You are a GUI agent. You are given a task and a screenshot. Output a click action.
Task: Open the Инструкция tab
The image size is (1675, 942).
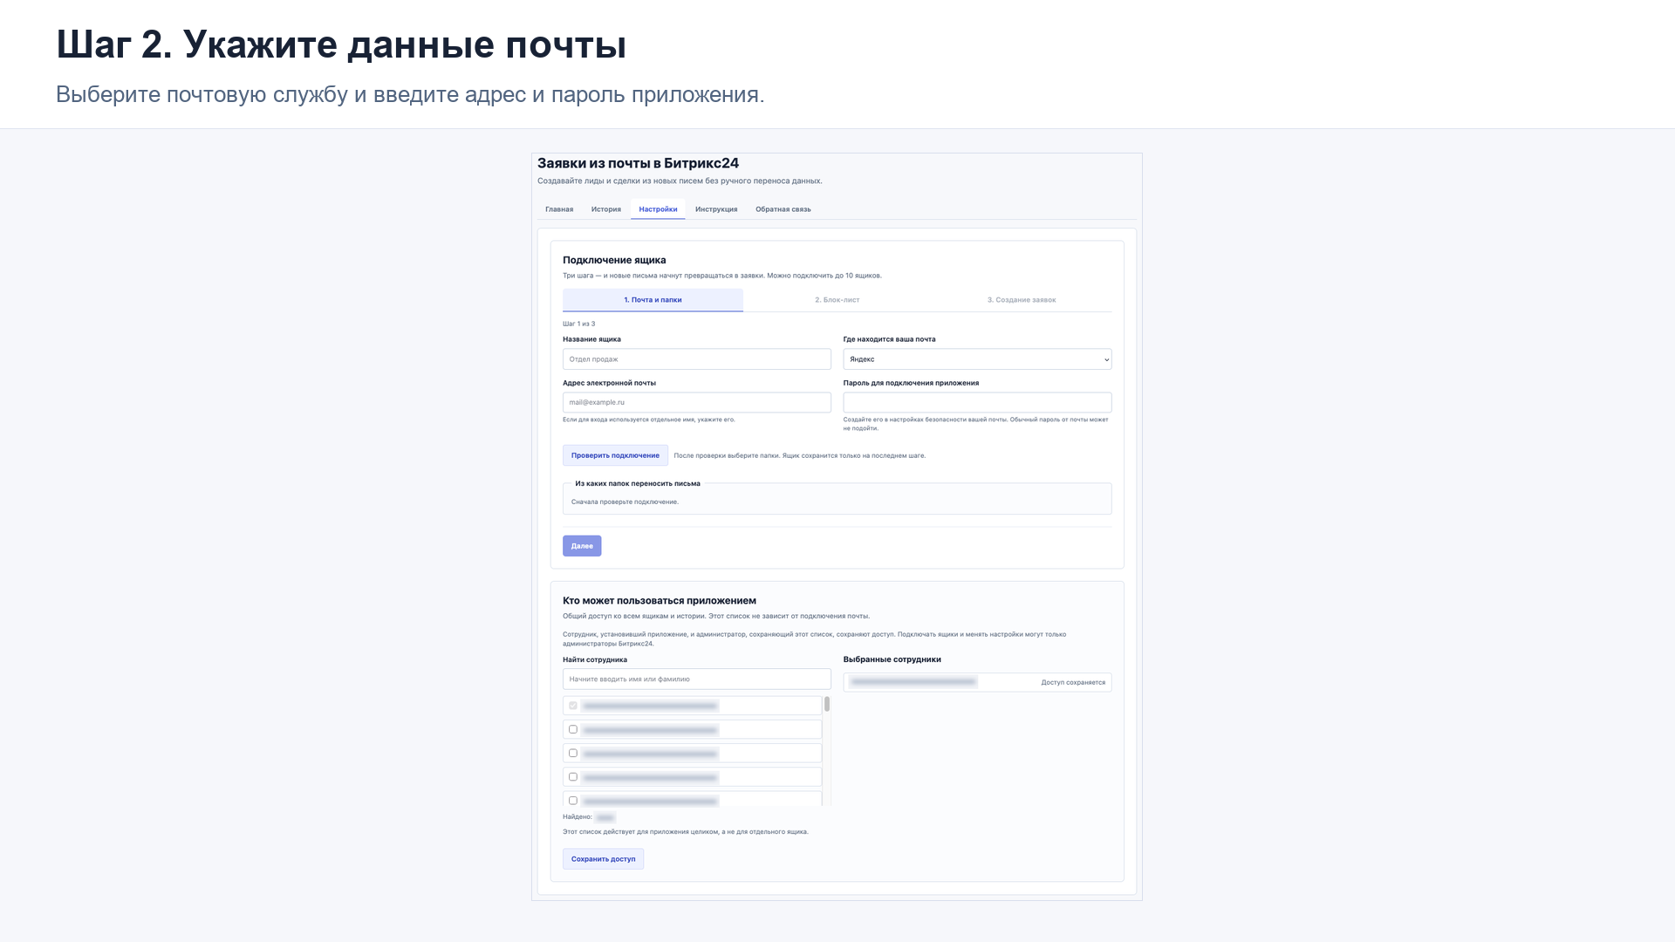(x=716, y=209)
